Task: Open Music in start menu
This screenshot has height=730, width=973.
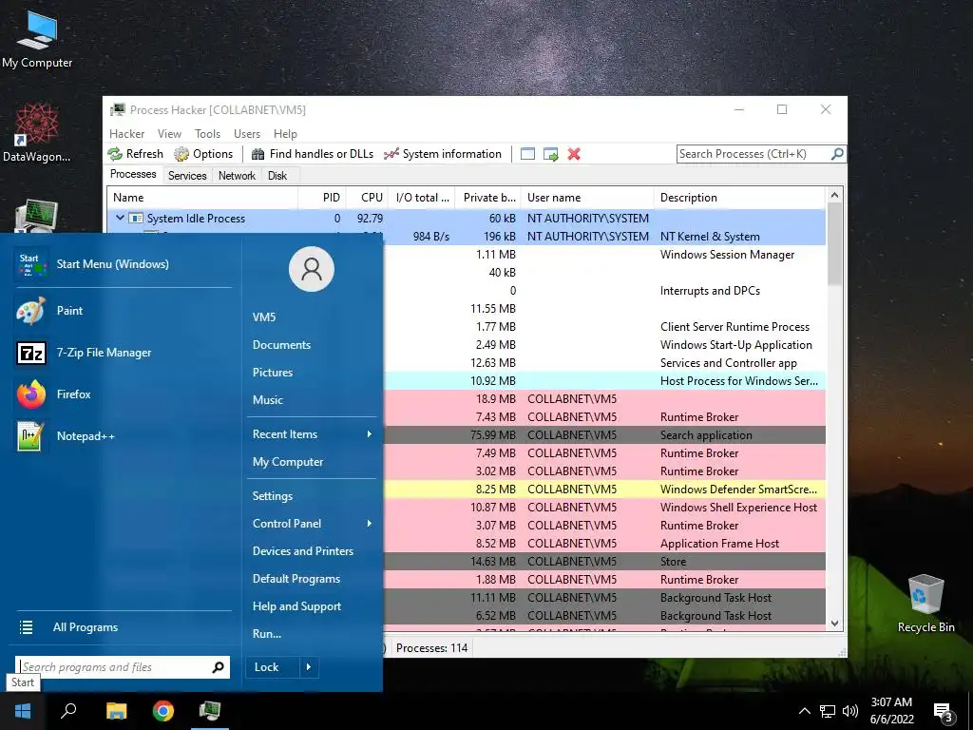Action: pos(267,400)
